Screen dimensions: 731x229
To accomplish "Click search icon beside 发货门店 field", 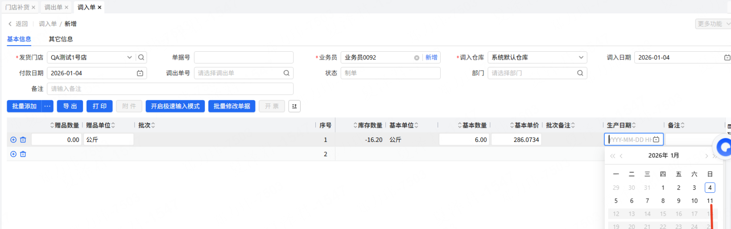I will click(141, 58).
